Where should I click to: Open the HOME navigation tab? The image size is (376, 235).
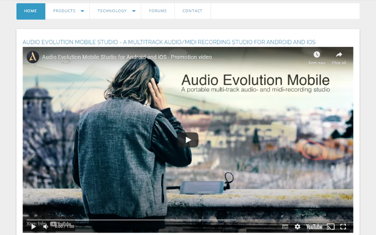click(31, 11)
